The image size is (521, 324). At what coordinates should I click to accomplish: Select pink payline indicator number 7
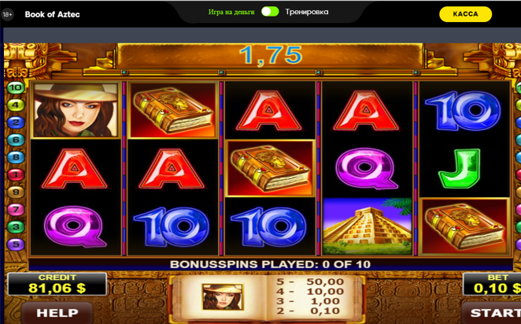15,210
